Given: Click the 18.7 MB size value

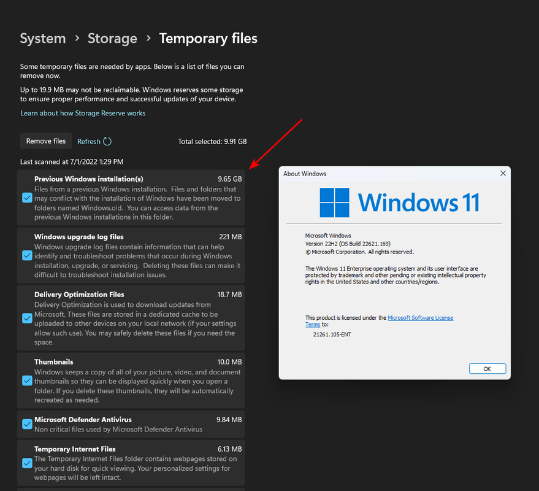Looking at the screenshot, I should pos(229,295).
